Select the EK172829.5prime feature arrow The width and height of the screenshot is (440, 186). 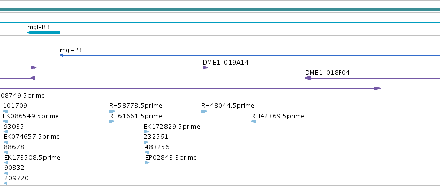[146, 132]
